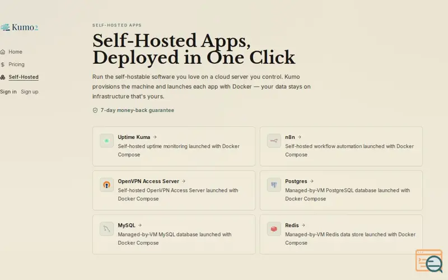Click the OpenVPN card description text
Viewport: 448px width, 280px height.
(x=178, y=194)
